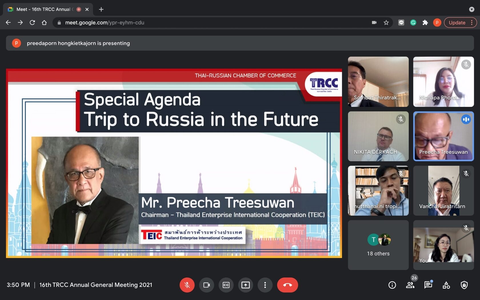
Task: Open the Grammarly extension
Action: pos(413,23)
